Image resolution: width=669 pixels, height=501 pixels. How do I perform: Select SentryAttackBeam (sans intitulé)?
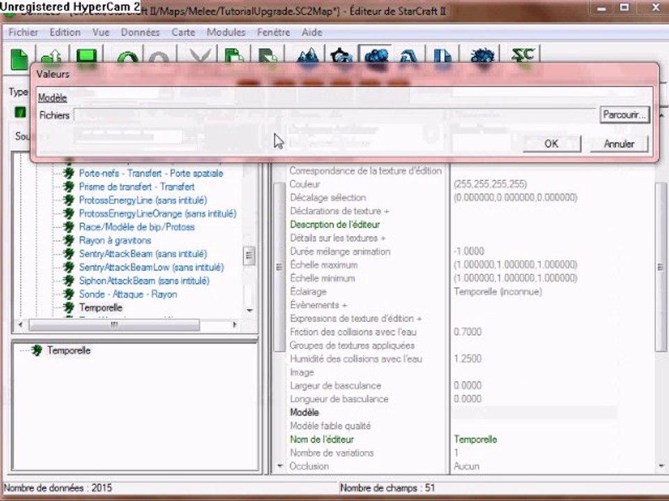[143, 254]
